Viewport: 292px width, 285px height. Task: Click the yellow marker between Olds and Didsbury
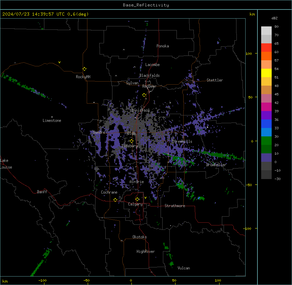(x=131, y=141)
